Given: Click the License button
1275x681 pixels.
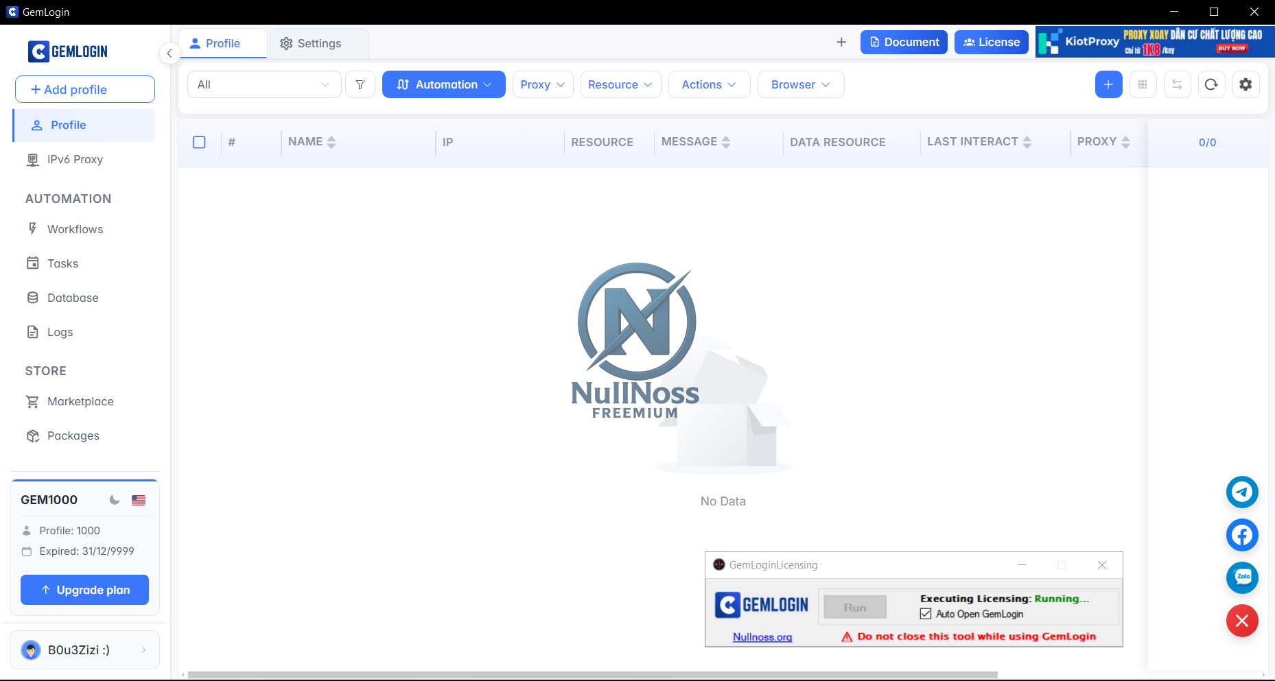Looking at the screenshot, I should pos(991,42).
